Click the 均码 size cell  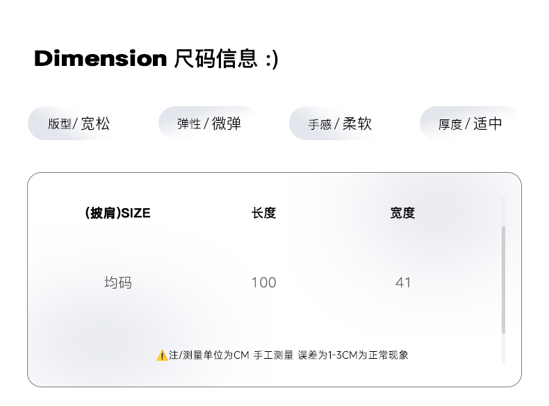point(117,282)
